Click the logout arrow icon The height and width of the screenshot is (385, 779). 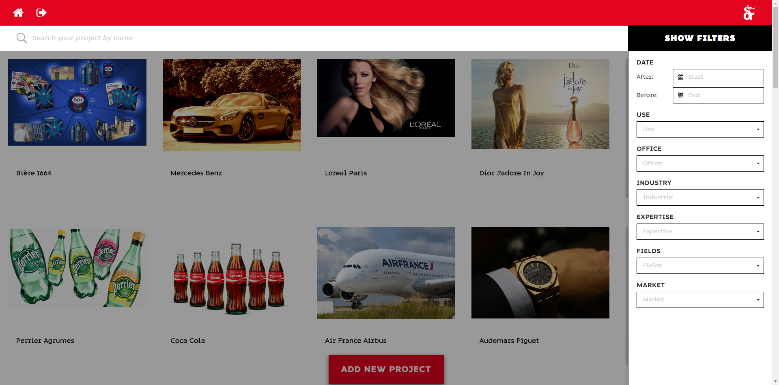click(x=41, y=13)
